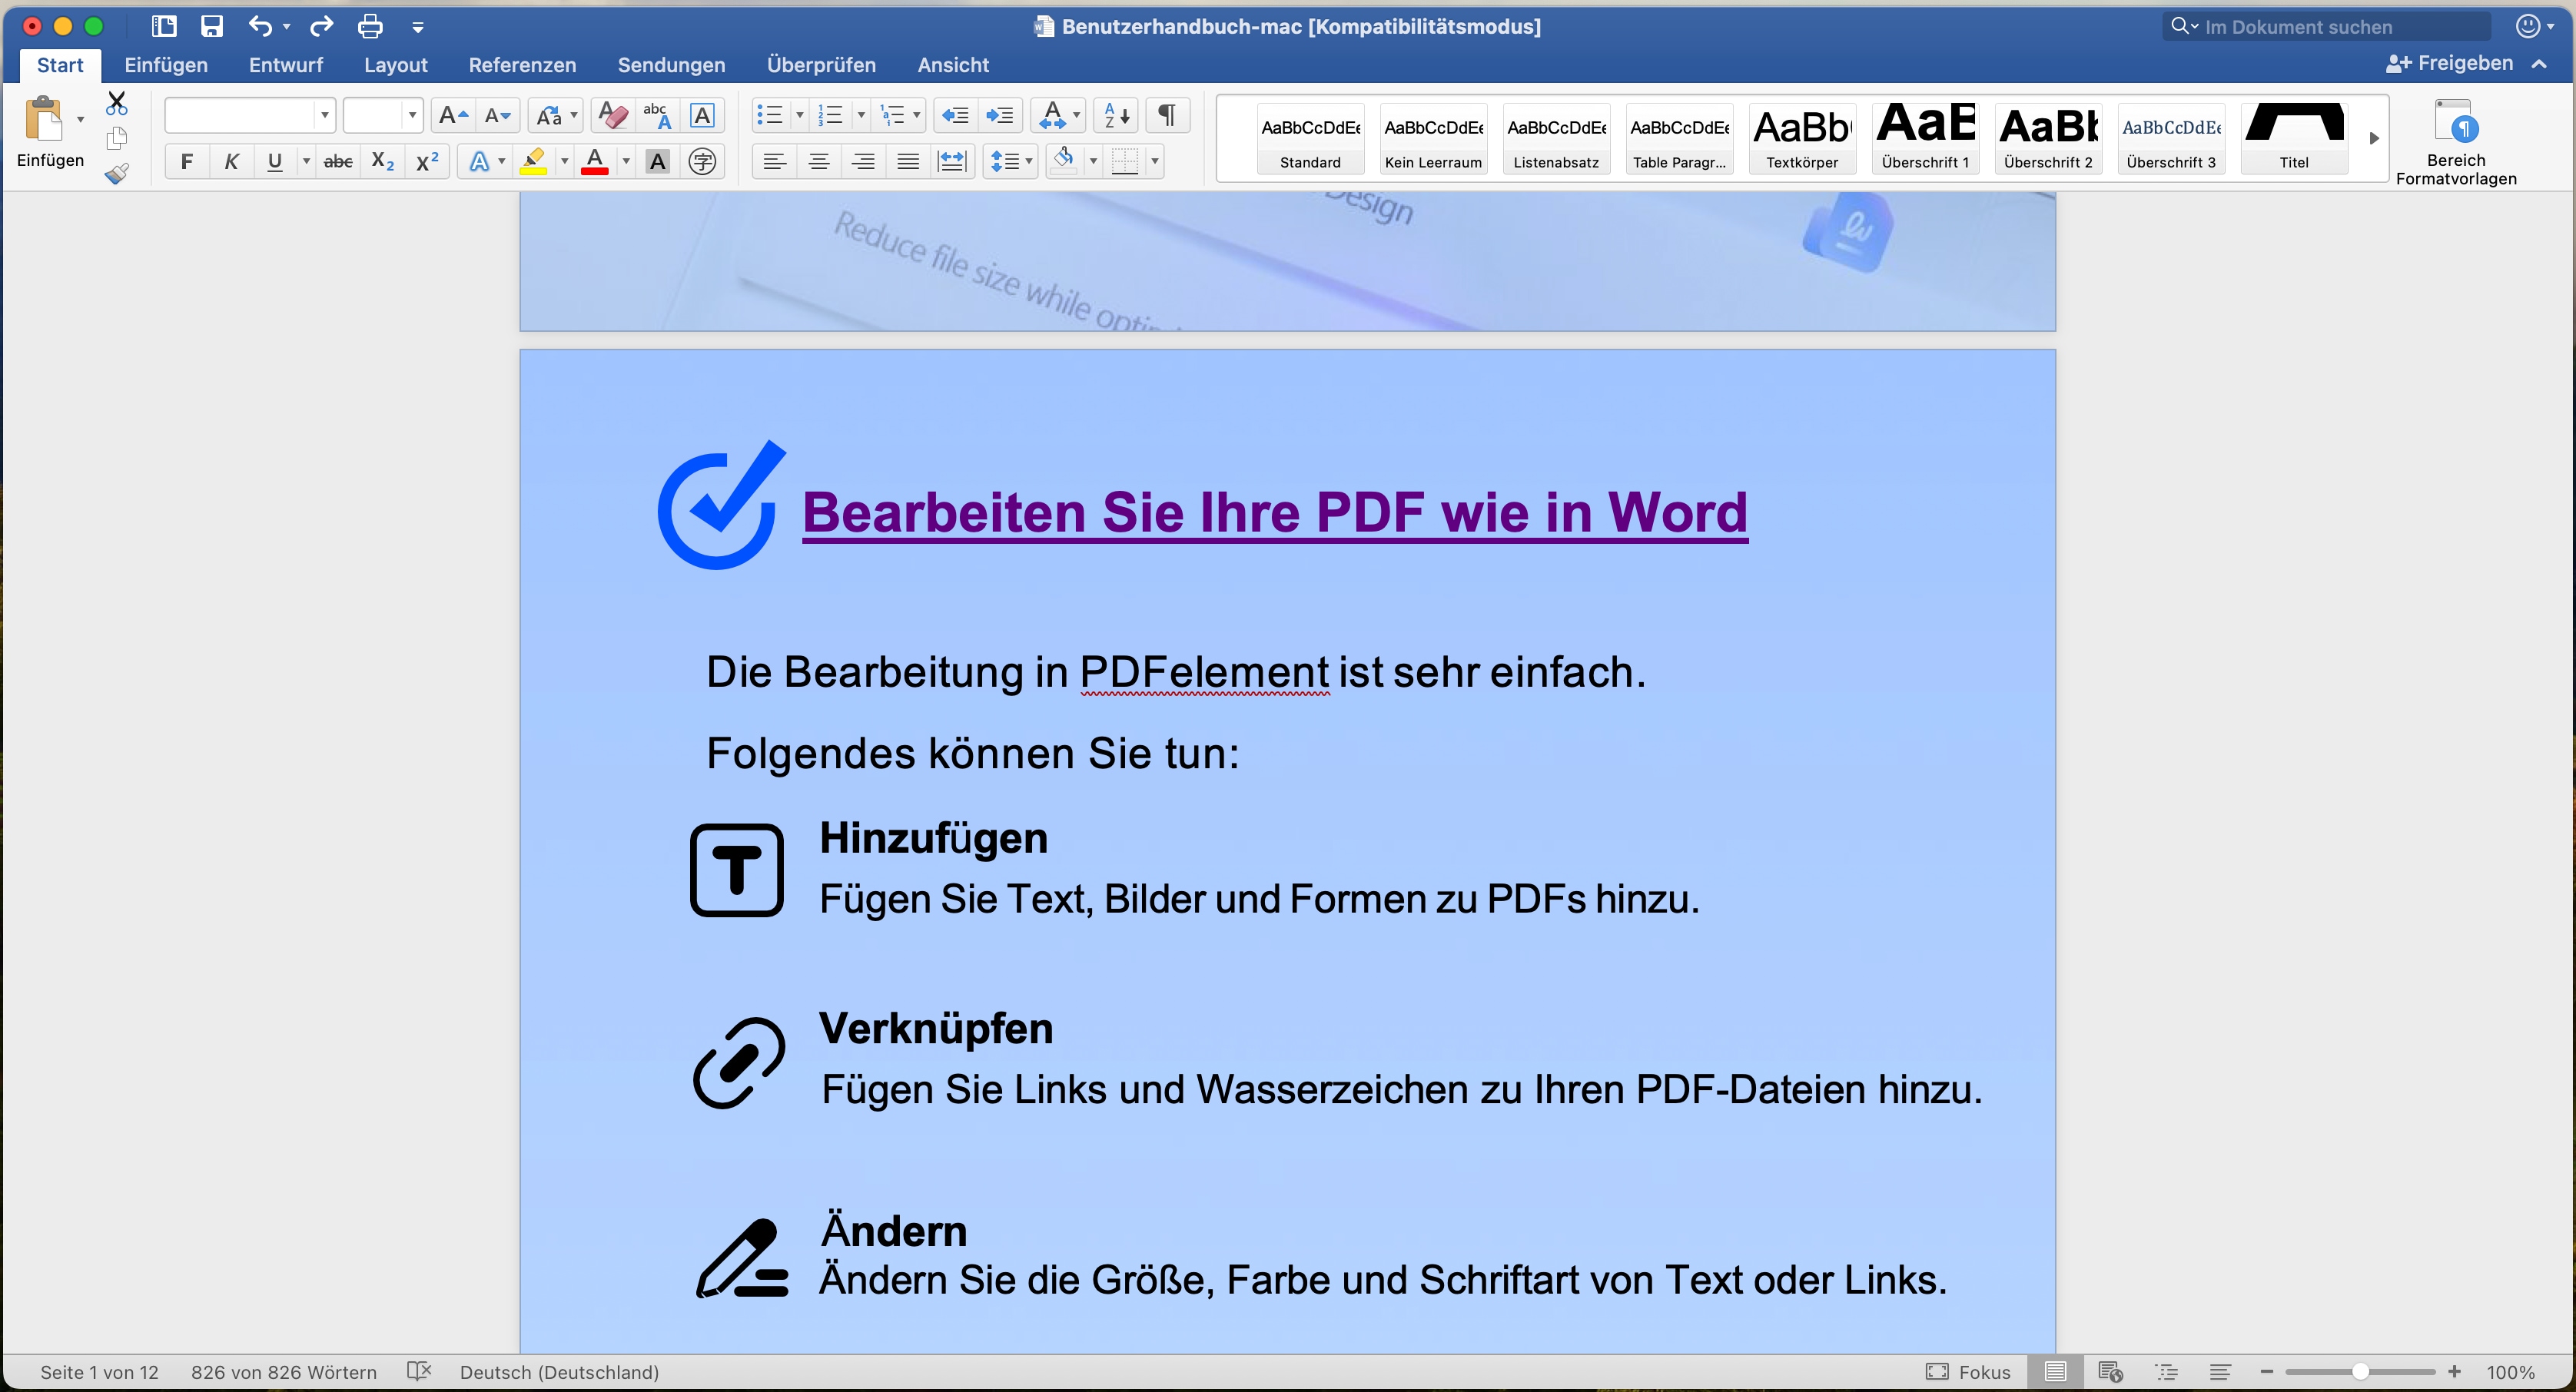Align text right
Image resolution: width=2576 pixels, height=1392 pixels.
pos(863,161)
